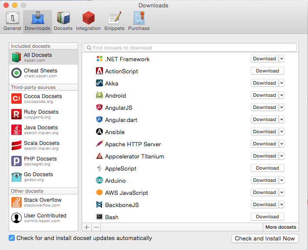Viewport: 308px width, 250px height.
Task: Open the Purchase preferences tab
Action: pyautogui.click(x=139, y=21)
